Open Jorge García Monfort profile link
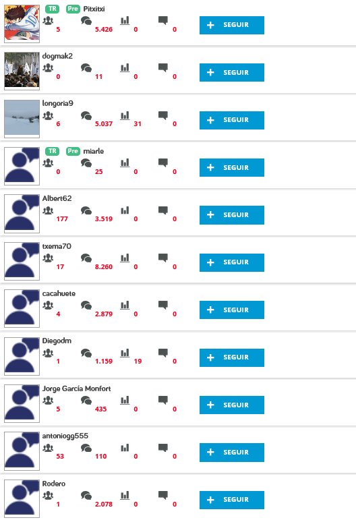The height and width of the screenshot is (520, 356). [x=76, y=388]
